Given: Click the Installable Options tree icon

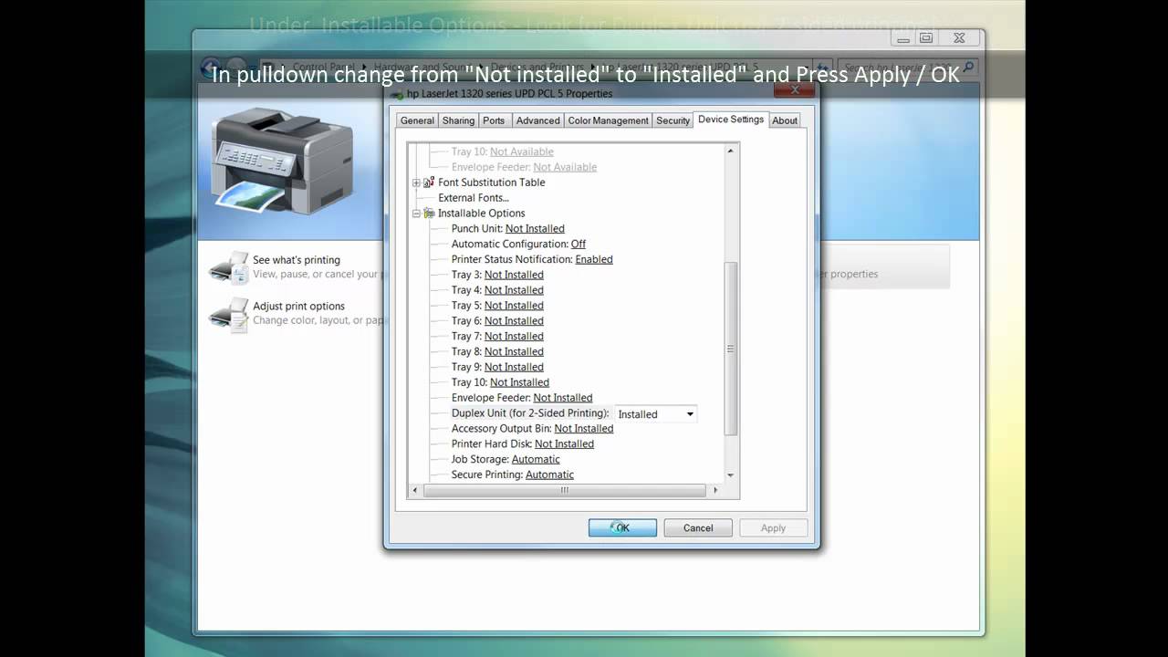Looking at the screenshot, I should point(429,214).
